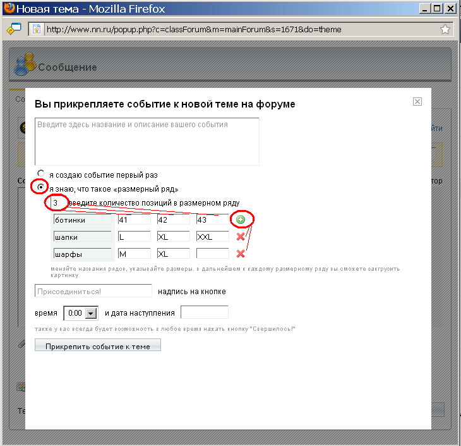The width and height of the screenshot is (461, 446).
Task: Remove the шарфы row via red cross
Action: [x=241, y=254]
